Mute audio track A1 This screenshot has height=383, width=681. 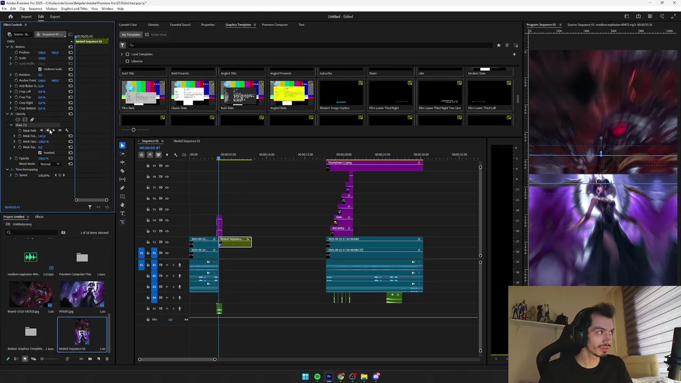[167, 265]
